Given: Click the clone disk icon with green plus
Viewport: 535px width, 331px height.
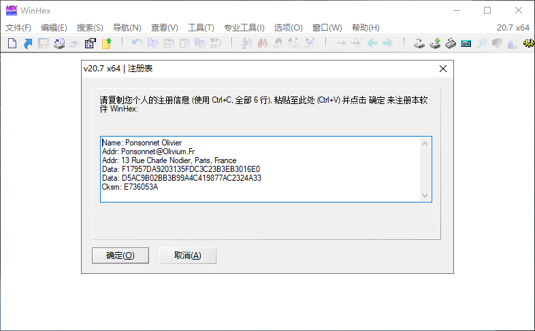Looking at the screenshot, I should tap(435, 43).
